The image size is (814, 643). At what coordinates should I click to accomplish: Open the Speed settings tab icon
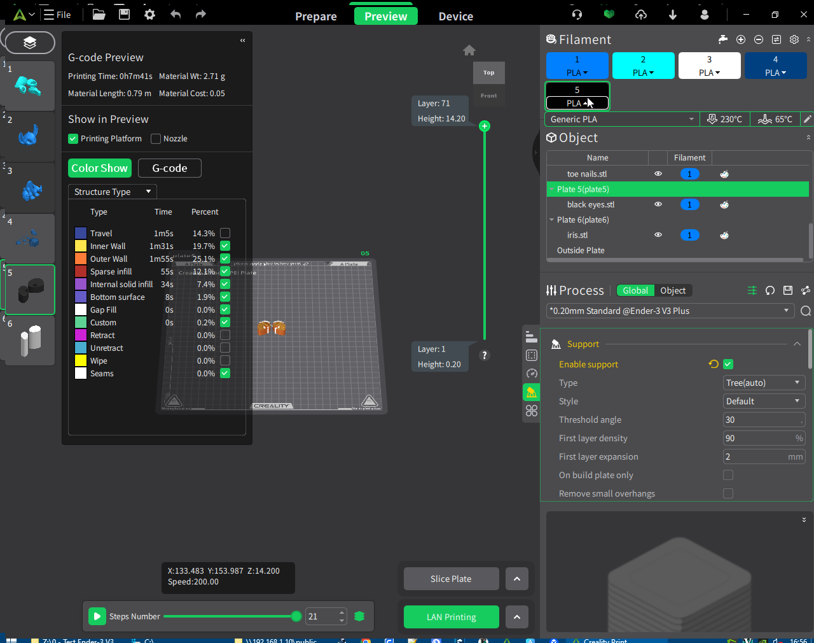coord(532,374)
